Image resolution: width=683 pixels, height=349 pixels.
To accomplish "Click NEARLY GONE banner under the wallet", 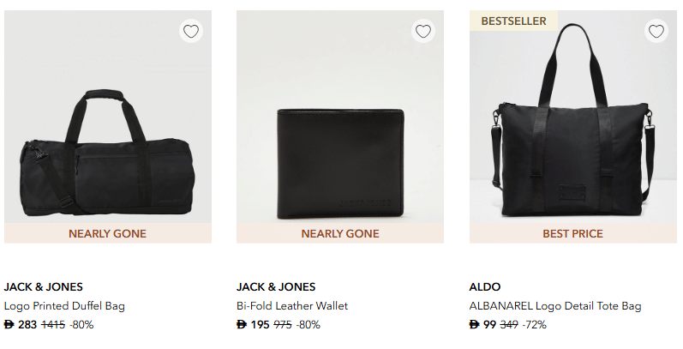I will tap(340, 233).
